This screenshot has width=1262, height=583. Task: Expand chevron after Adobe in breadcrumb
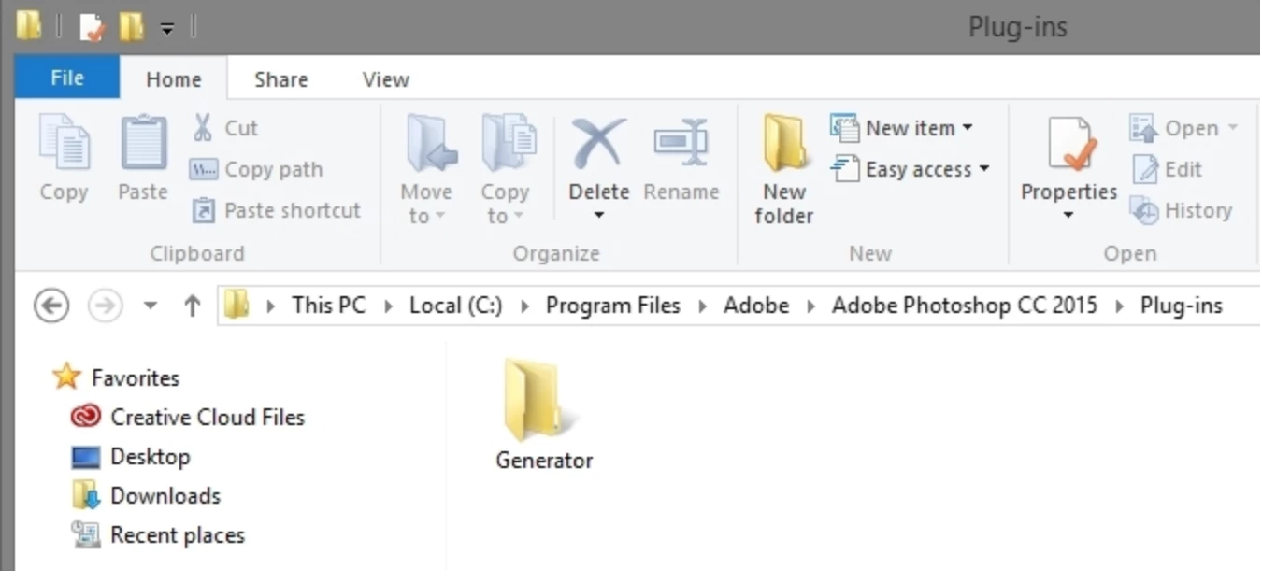[x=810, y=306]
